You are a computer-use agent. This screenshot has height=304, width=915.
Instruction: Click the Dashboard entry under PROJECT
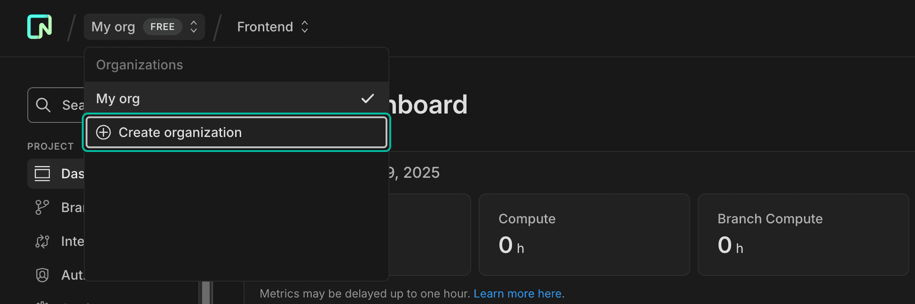coord(71,173)
